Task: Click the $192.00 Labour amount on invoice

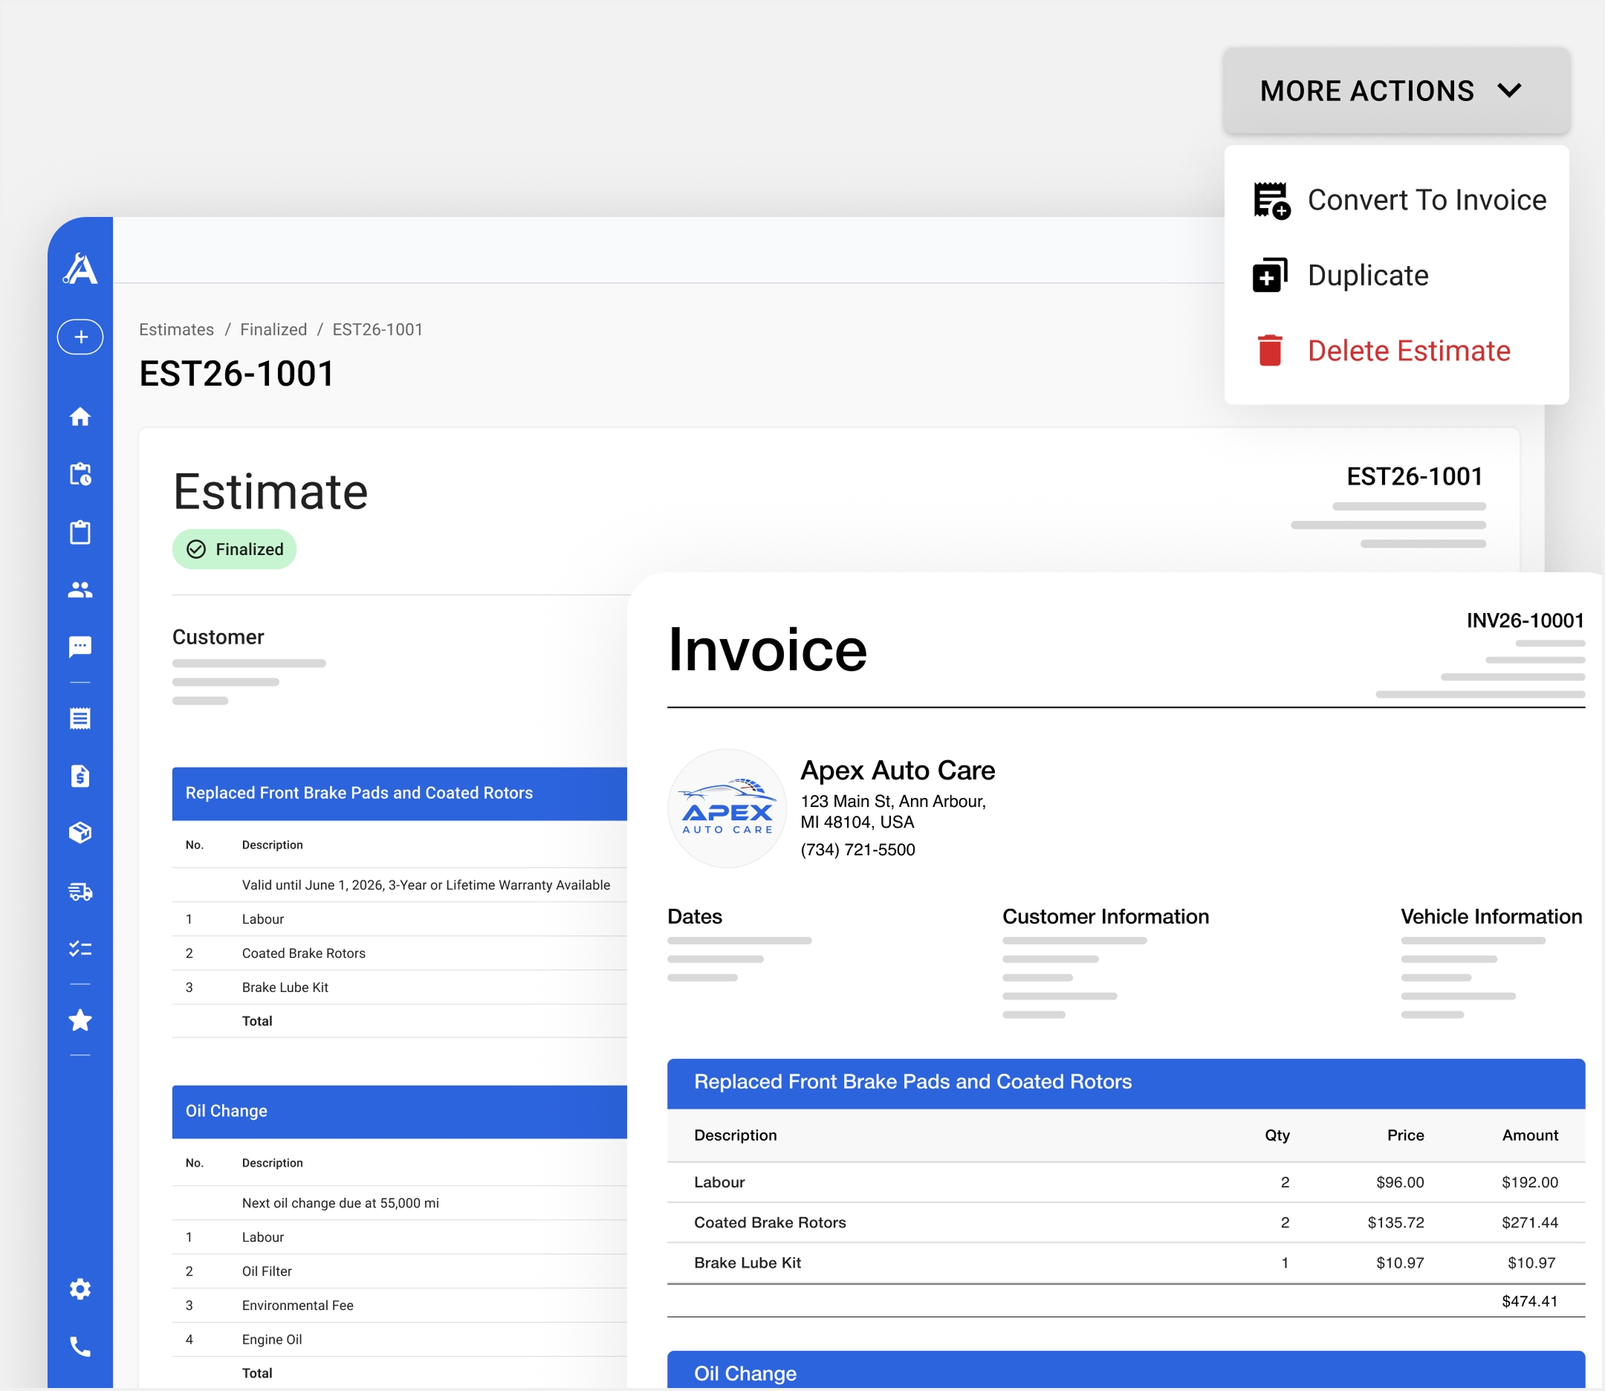Action: [x=1529, y=1182]
